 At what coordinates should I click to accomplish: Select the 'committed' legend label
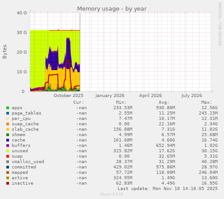point(24,167)
